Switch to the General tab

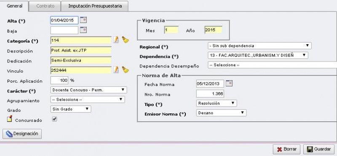tap(14, 6)
